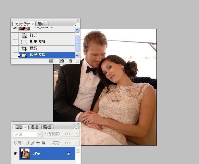Click the create new snapshot camera icon

point(61,61)
